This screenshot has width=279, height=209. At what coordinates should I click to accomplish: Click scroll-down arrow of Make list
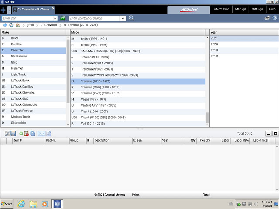click(68, 125)
